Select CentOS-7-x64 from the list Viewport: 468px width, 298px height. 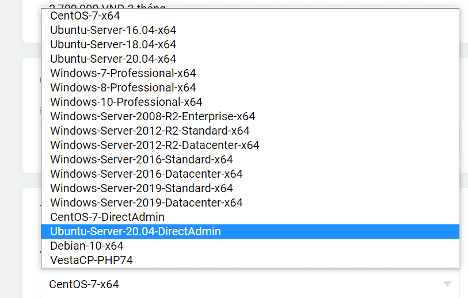(x=85, y=16)
